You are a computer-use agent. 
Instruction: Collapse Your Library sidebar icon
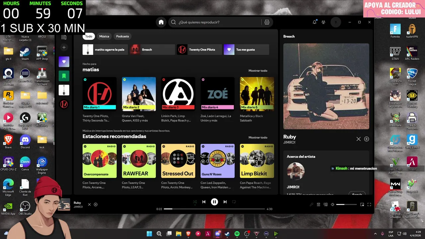click(x=64, y=37)
